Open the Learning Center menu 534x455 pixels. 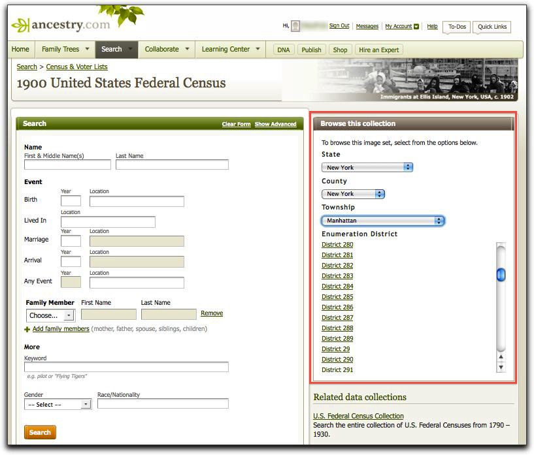[x=231, y=49]
